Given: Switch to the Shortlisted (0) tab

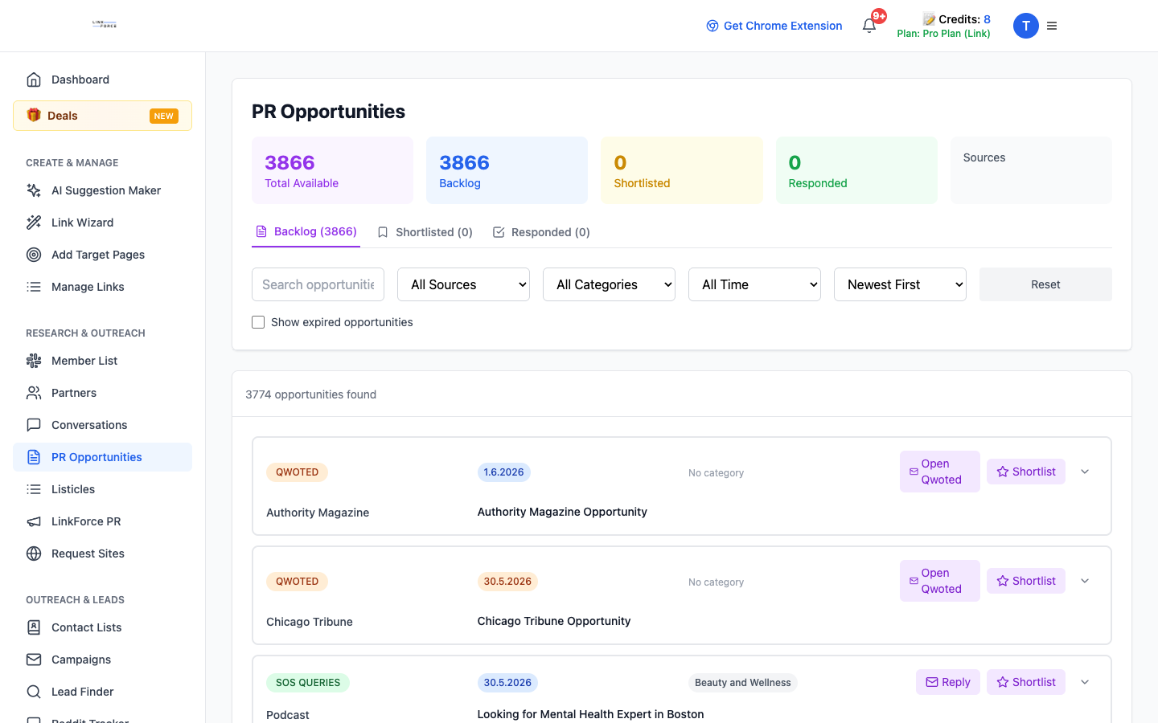Looking at the screenshot, I should point(425,232).
